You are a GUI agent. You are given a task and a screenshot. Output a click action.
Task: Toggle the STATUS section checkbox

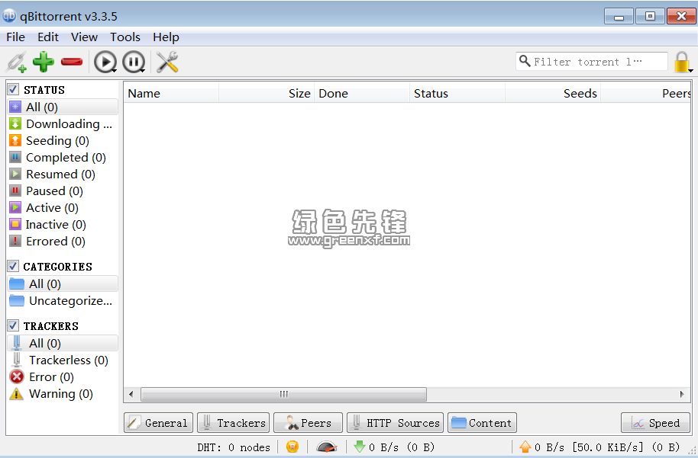click(x=13, y=89)
